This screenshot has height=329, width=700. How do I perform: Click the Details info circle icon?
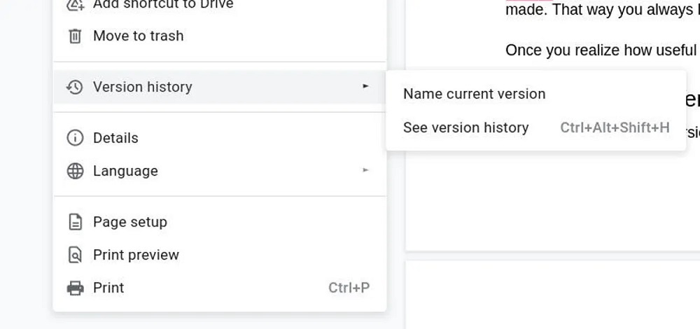point(75,138)
